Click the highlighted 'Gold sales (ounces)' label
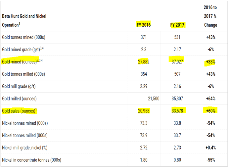 [20, 111]
